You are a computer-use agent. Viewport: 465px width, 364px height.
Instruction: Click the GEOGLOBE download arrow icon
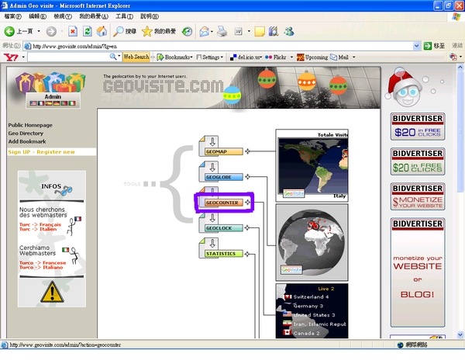tap(212, 167)
